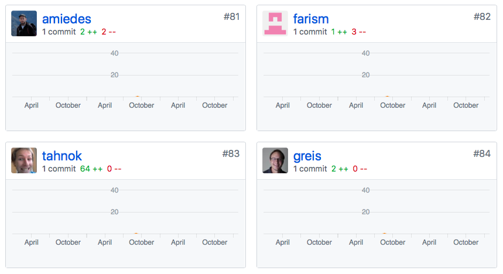Go to amiedes profile link
Screen dimensions: 503x274
coord(67,19)
